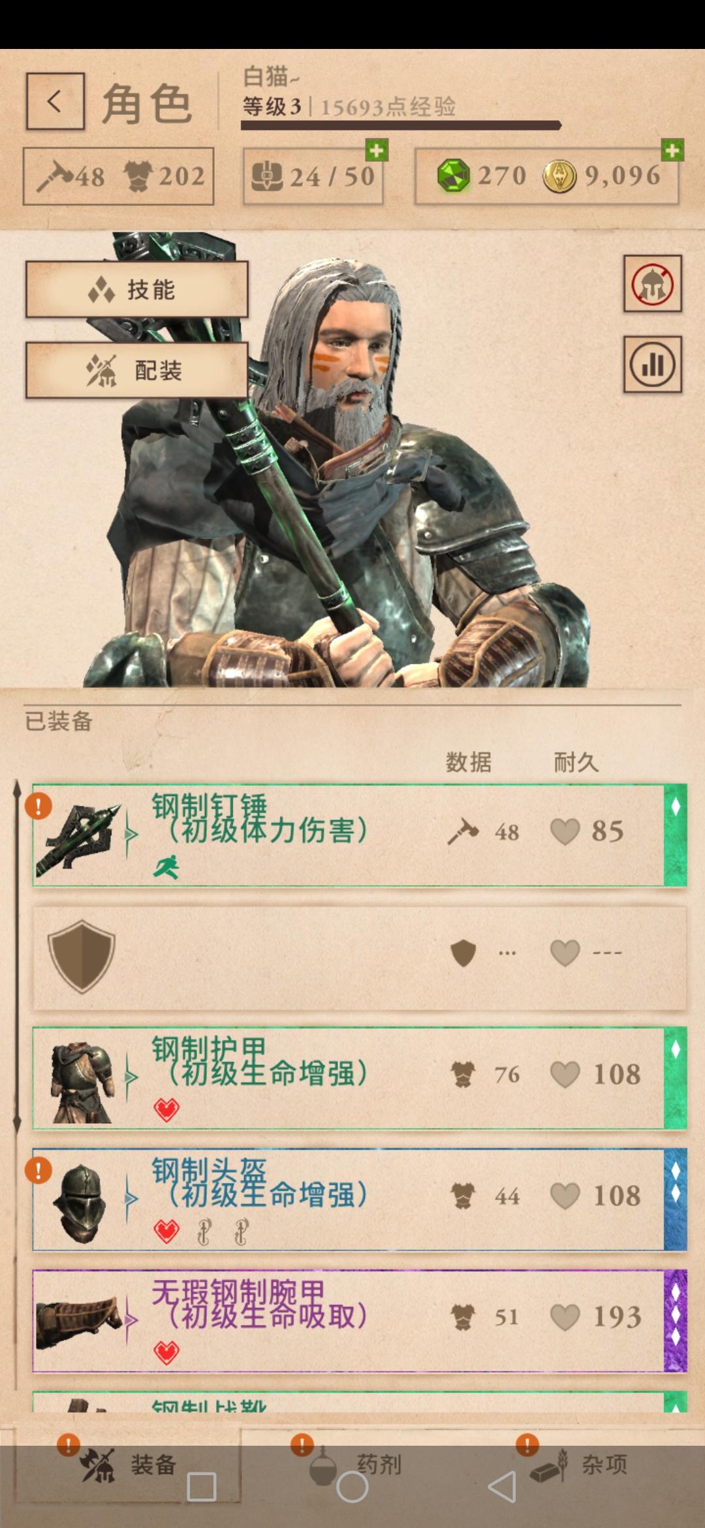Tap the gold coin currency icon
Viewport: 705px width, 1528px height.
[559, 176]
